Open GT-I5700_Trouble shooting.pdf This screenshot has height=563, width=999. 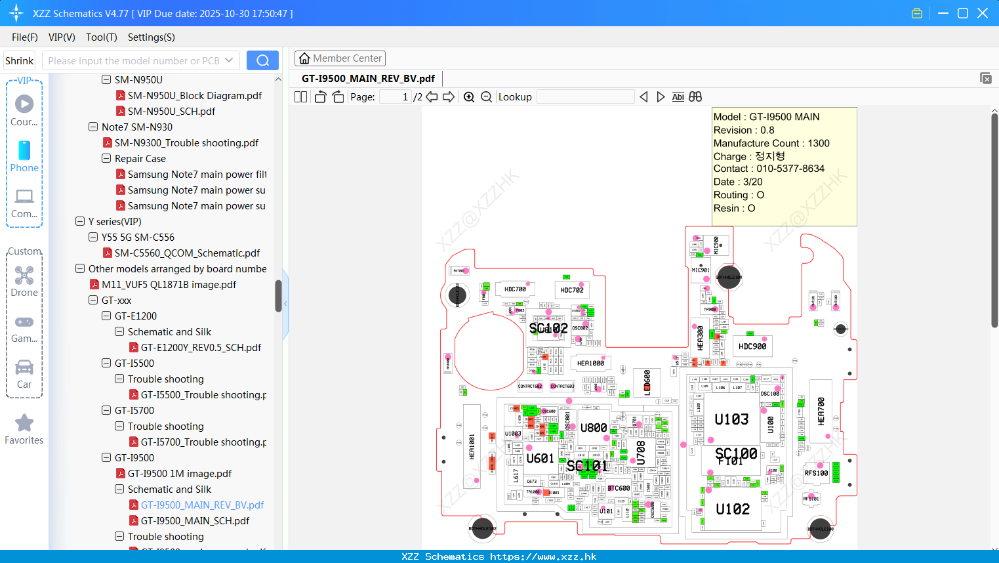pyautogui.click(x=203, y=442)
